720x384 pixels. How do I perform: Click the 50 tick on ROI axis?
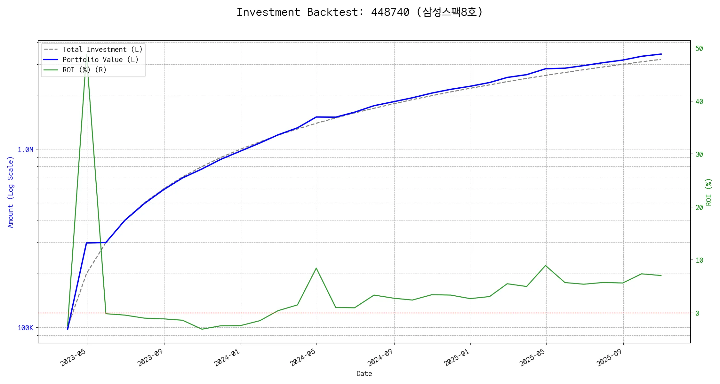(x=699, y=49)
